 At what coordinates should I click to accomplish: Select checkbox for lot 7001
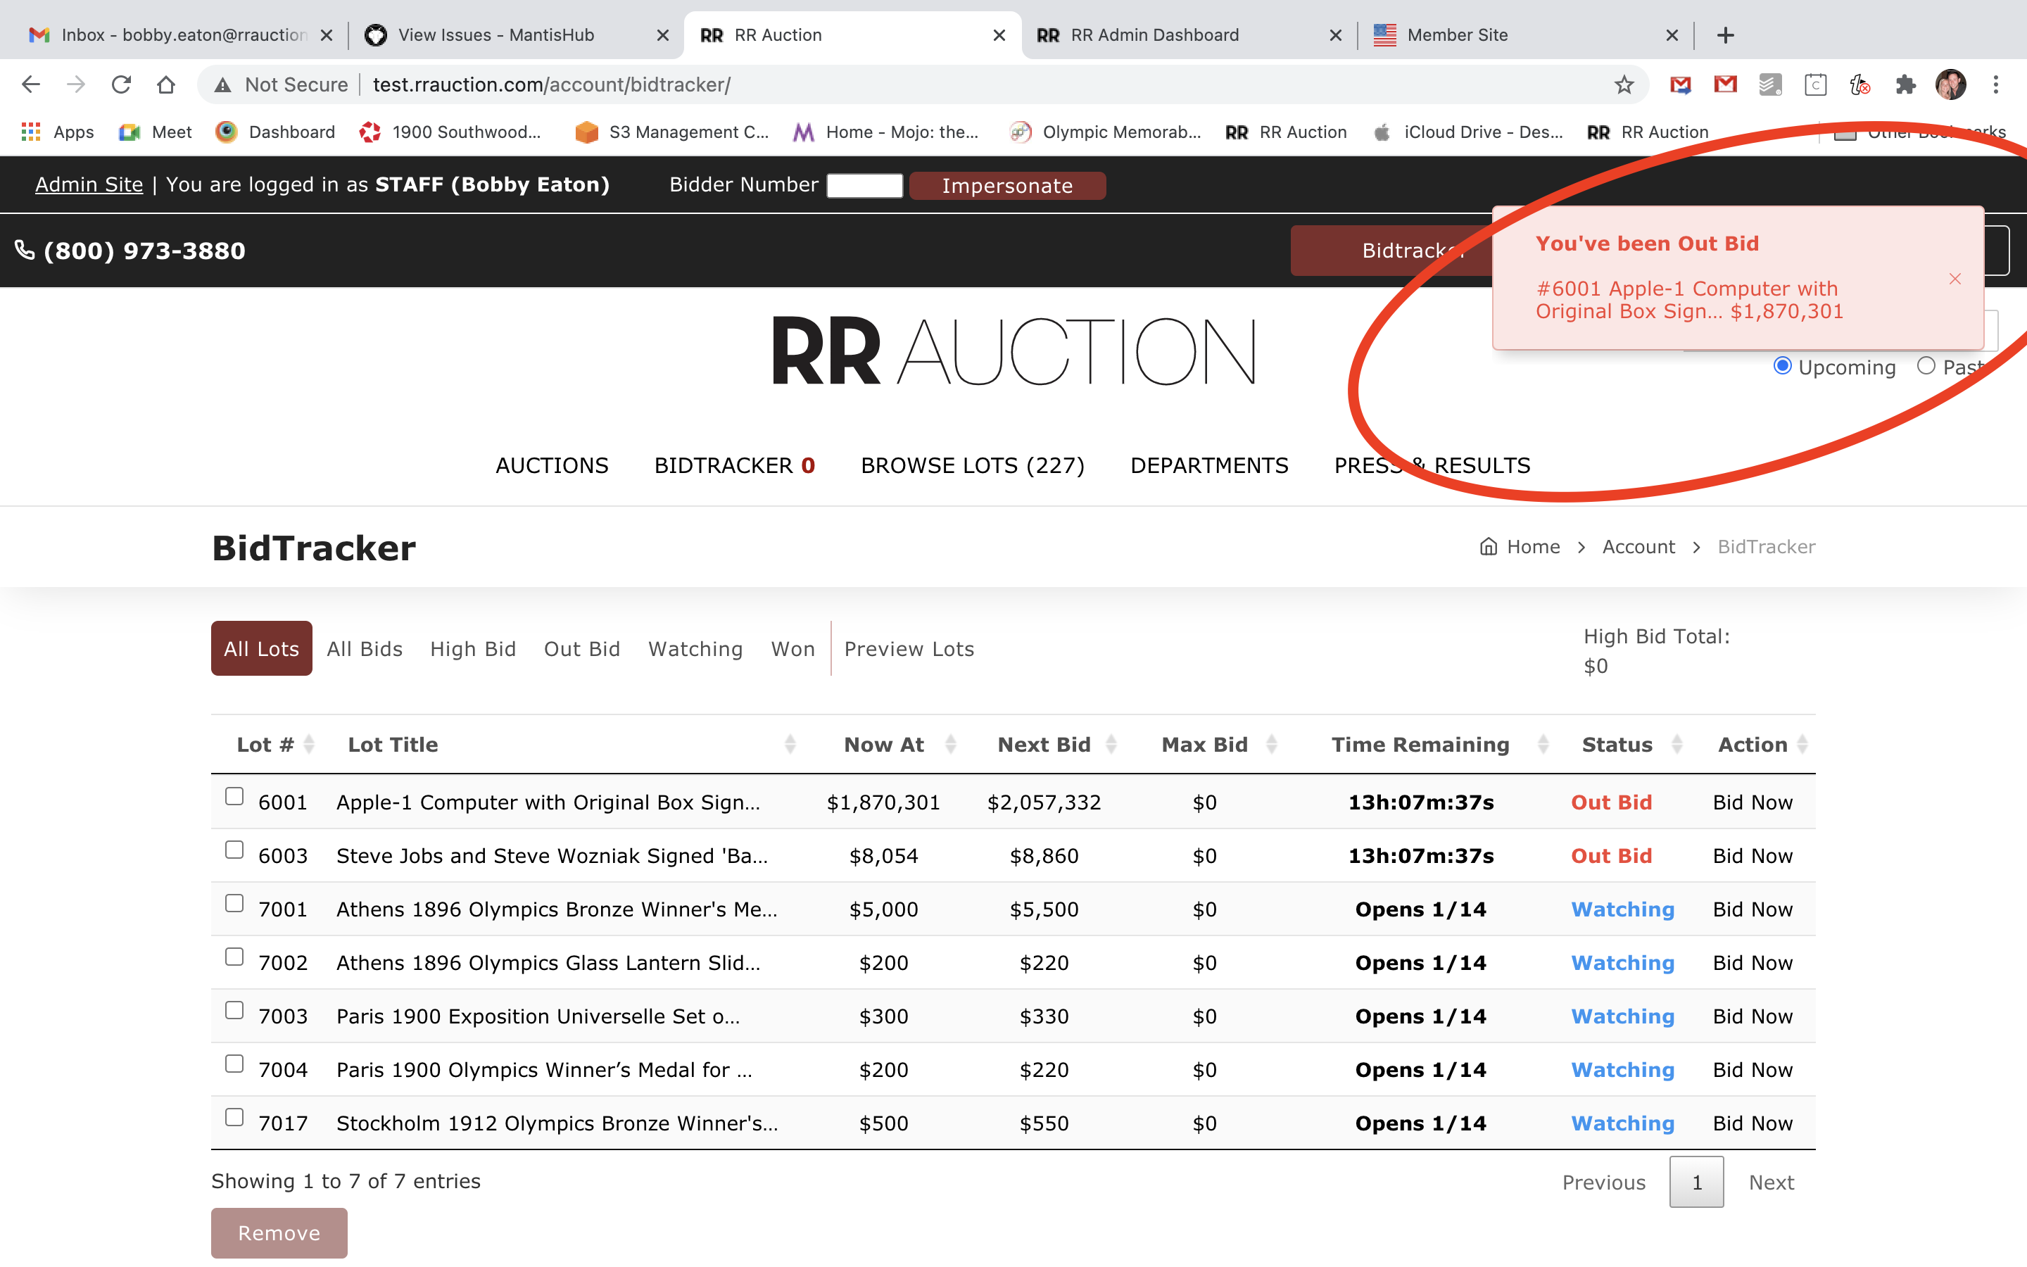[x=234, y=903]
